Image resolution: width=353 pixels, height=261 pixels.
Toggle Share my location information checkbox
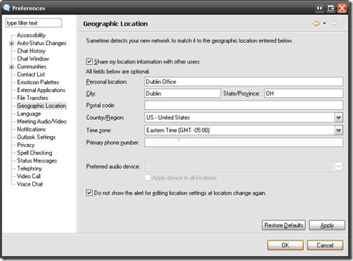pos(89,62)
